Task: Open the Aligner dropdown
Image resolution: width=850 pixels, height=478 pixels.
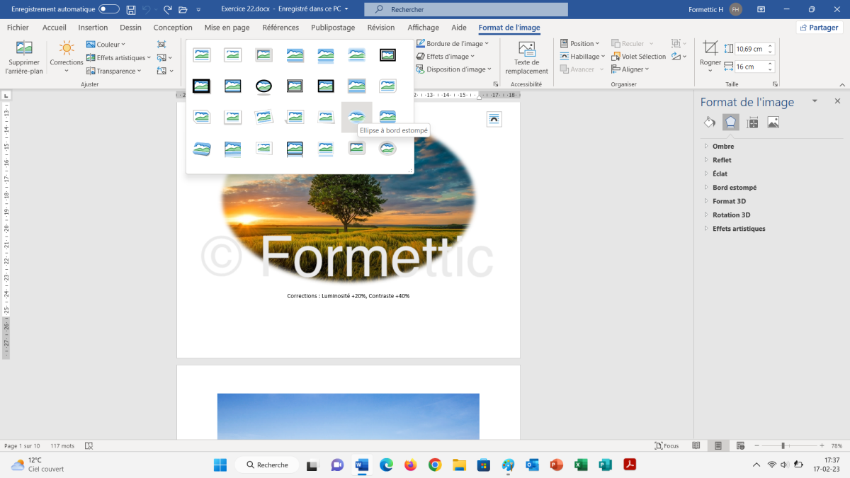Action: (x=630, y=69)
